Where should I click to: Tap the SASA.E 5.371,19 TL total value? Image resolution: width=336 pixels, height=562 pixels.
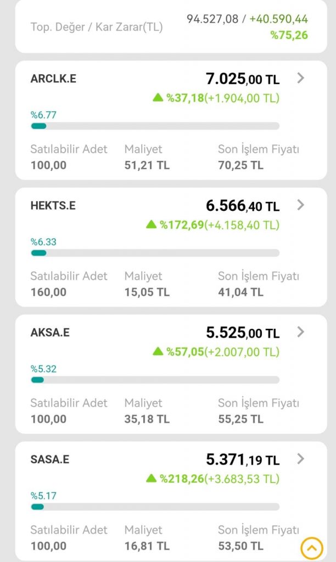(243, 459)
